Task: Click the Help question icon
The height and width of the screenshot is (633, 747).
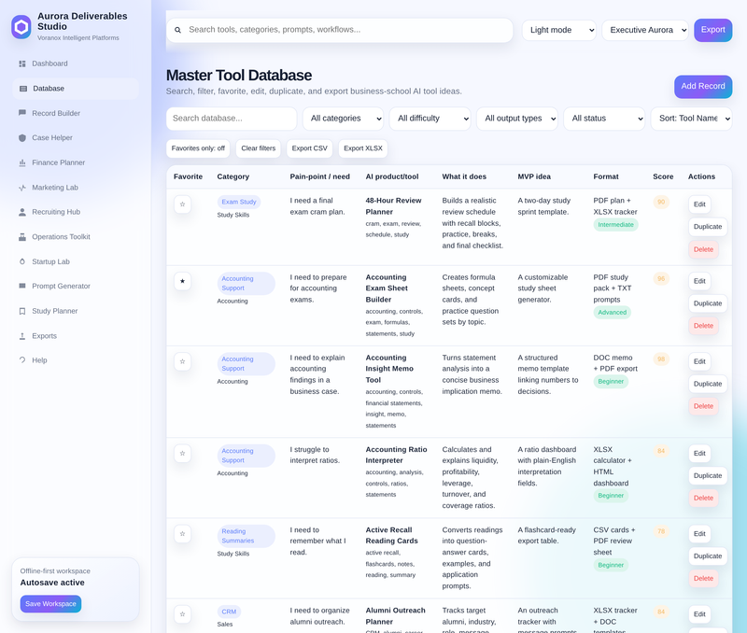Action: click(21, 360)
